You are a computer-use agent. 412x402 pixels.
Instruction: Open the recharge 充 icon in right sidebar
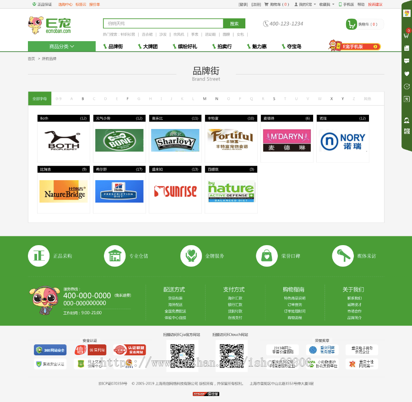[407, 99]
